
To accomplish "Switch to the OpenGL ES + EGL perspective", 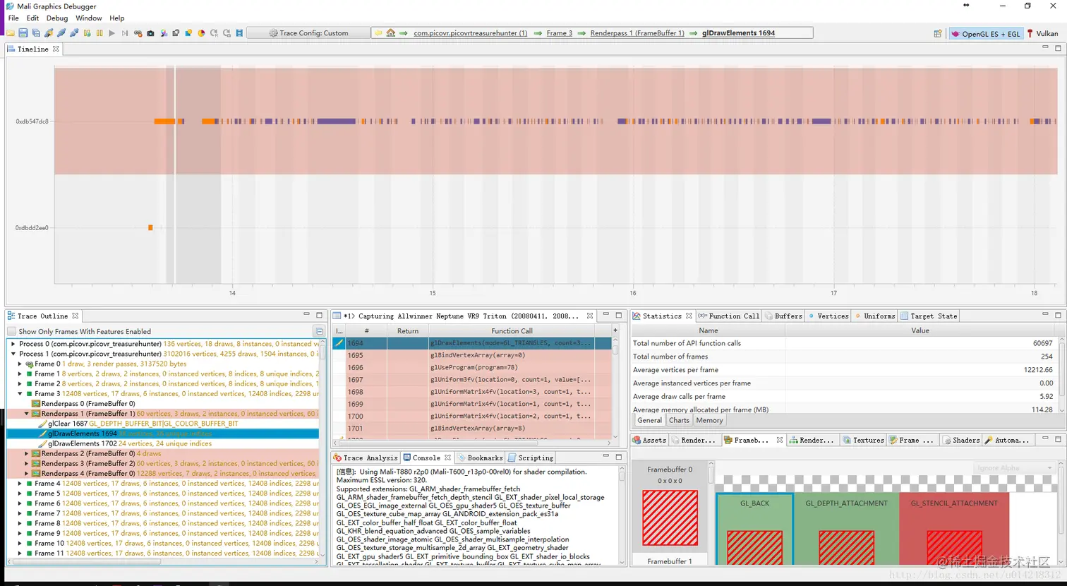I will pos(985,33).
